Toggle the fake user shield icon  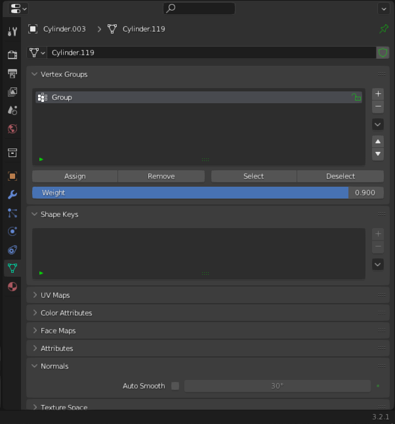383,53
